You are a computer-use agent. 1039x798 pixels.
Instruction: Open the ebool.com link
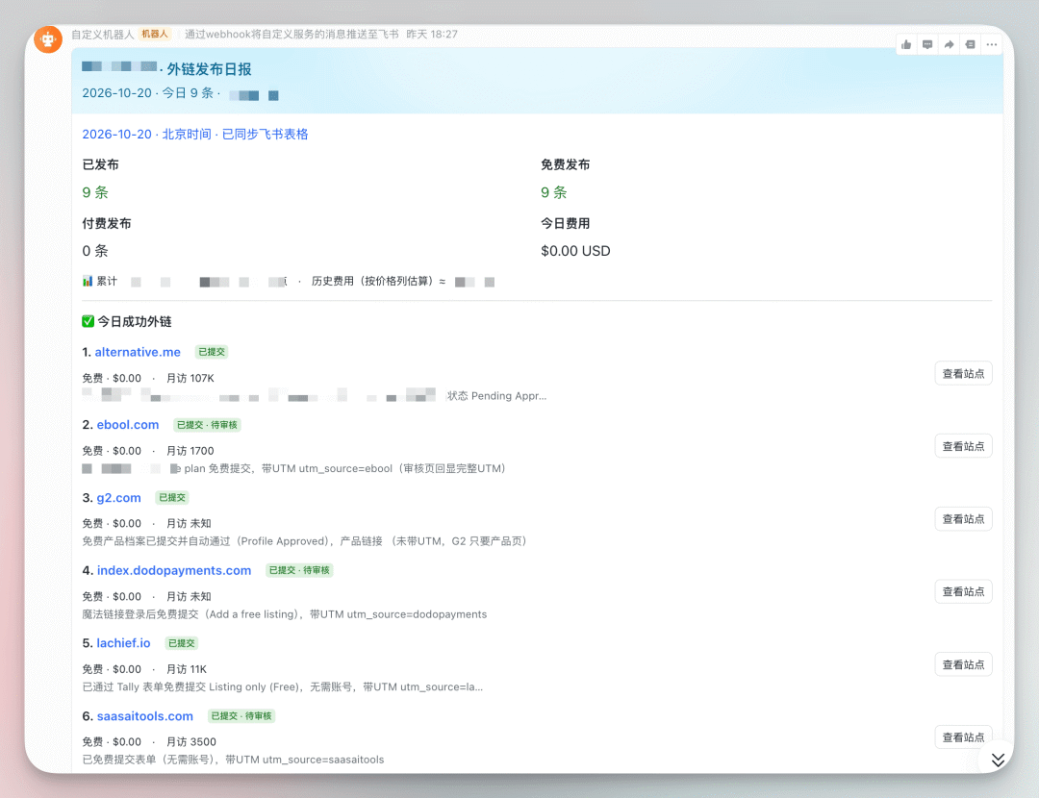(128, 425)
